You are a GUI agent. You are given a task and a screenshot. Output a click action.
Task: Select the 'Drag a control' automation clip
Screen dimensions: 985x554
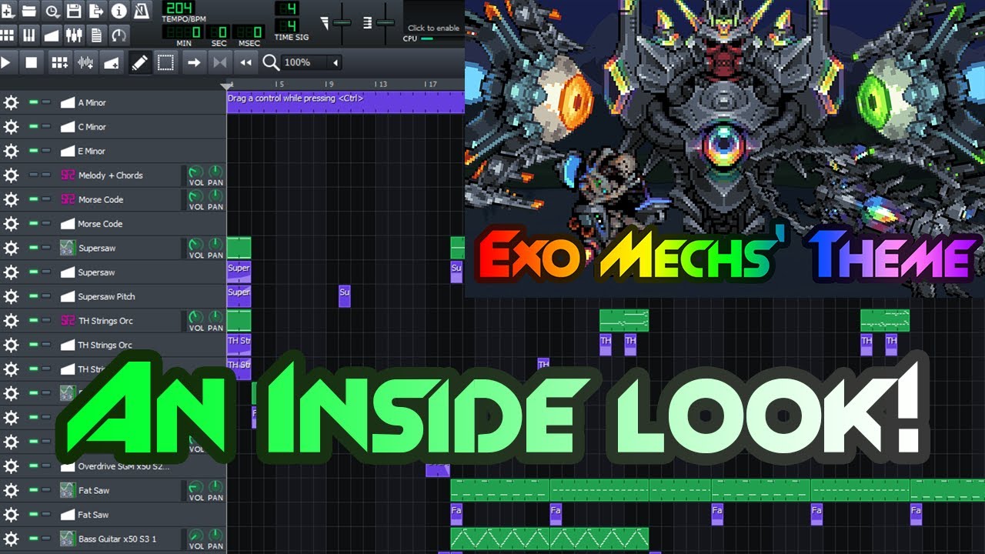pyautogui.click(x=346, y=102)
